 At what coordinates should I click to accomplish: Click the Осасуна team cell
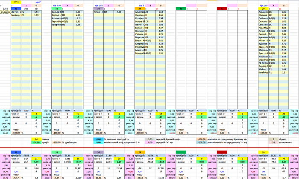[x=264, y=21]
